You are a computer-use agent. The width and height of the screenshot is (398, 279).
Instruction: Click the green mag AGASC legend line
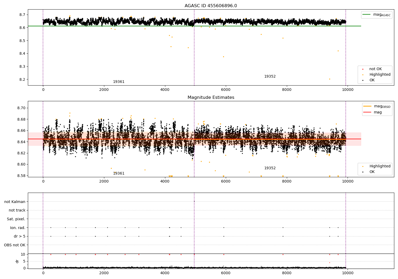pos(367,15)
